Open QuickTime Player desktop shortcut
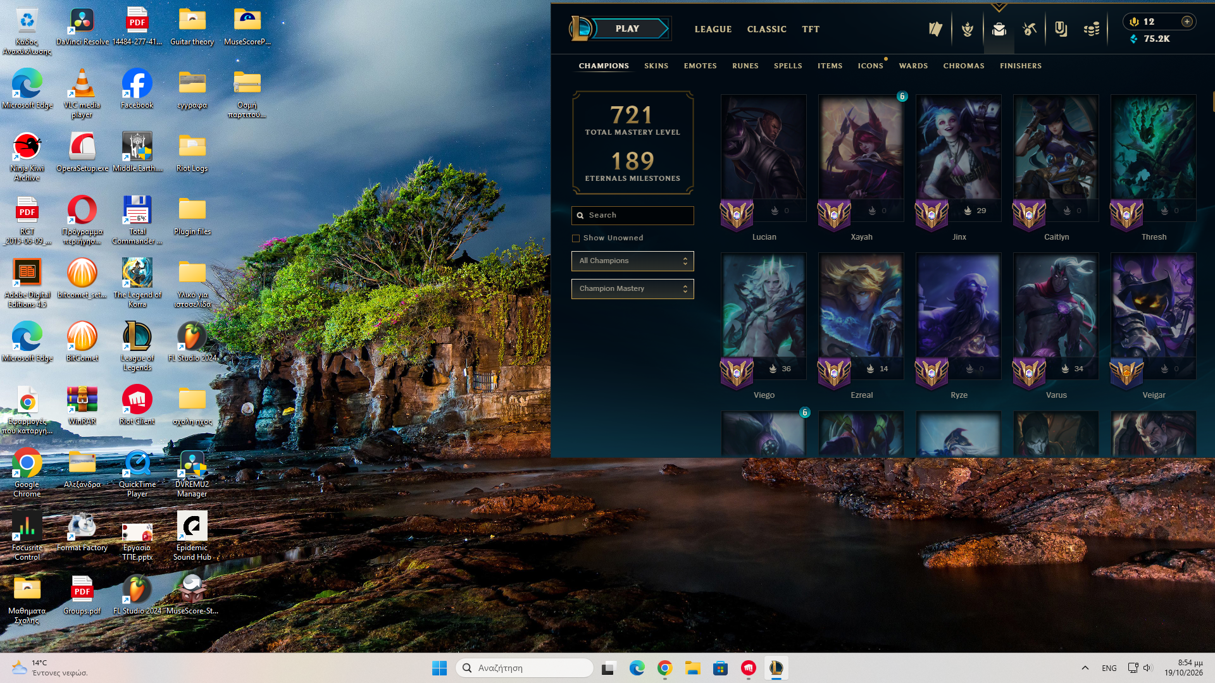 click(137, 473)
